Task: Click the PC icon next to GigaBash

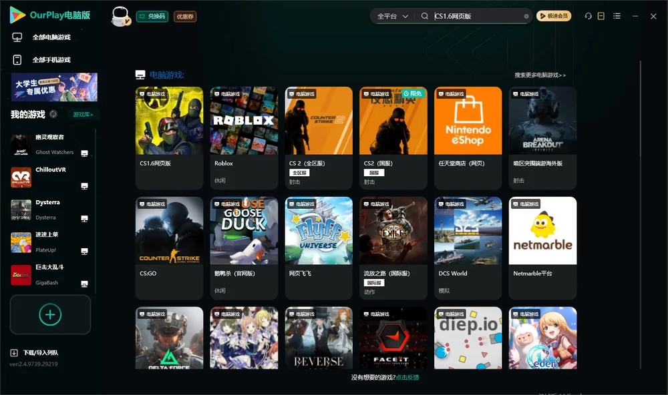Action: [84, 284]
